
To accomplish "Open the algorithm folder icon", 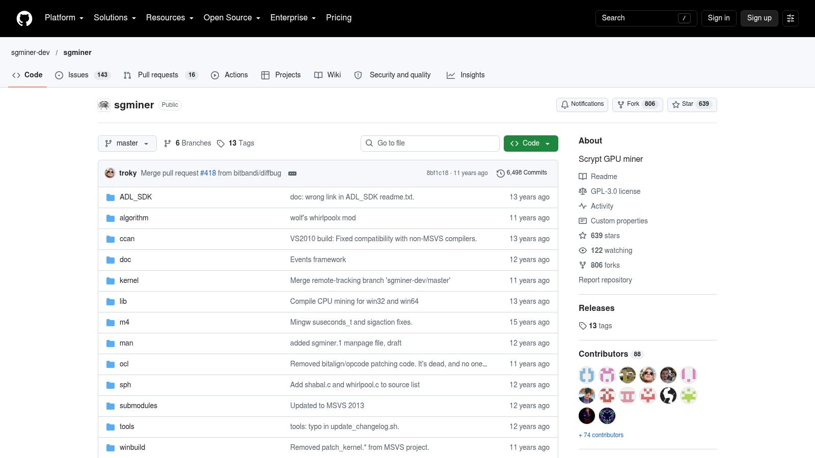I will click(111, 218).
